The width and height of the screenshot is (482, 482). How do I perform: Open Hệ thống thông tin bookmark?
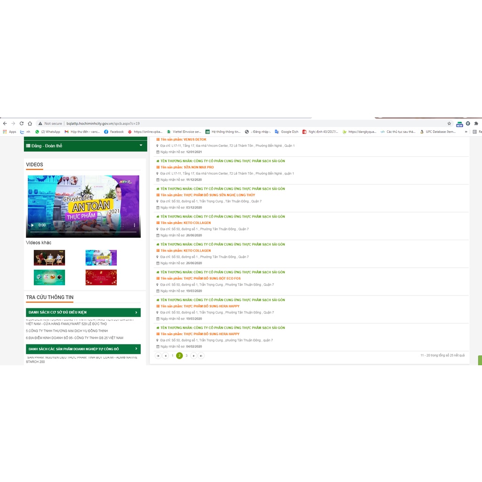coord(223,132)
